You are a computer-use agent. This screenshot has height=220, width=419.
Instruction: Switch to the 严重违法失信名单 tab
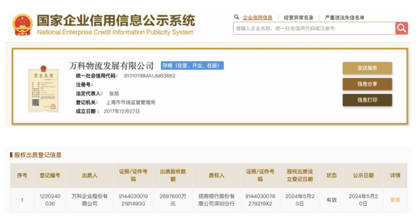coord(344,18)
